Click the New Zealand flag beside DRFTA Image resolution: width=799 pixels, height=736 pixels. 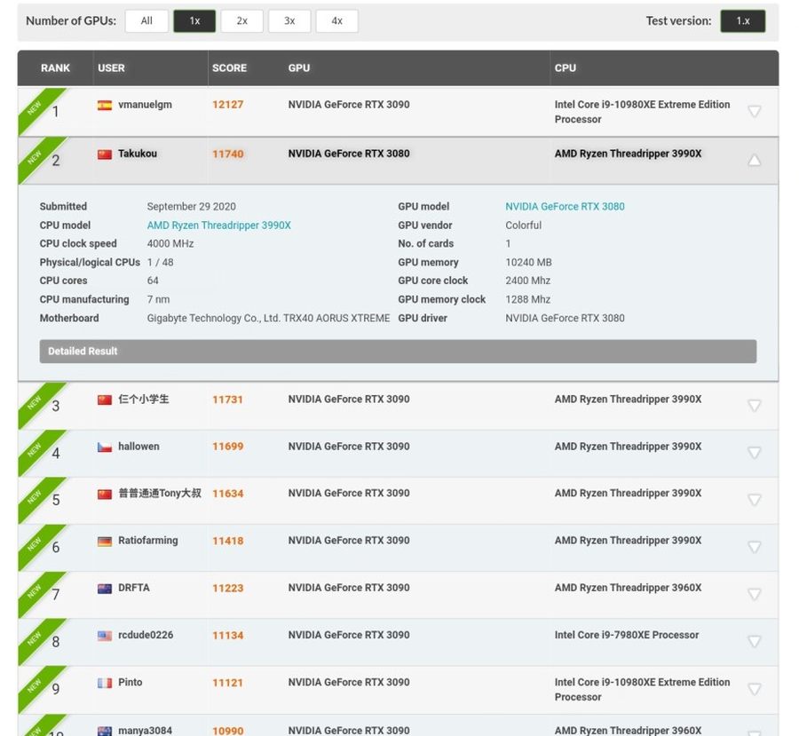pyautogui.click(x=105, y=589)
